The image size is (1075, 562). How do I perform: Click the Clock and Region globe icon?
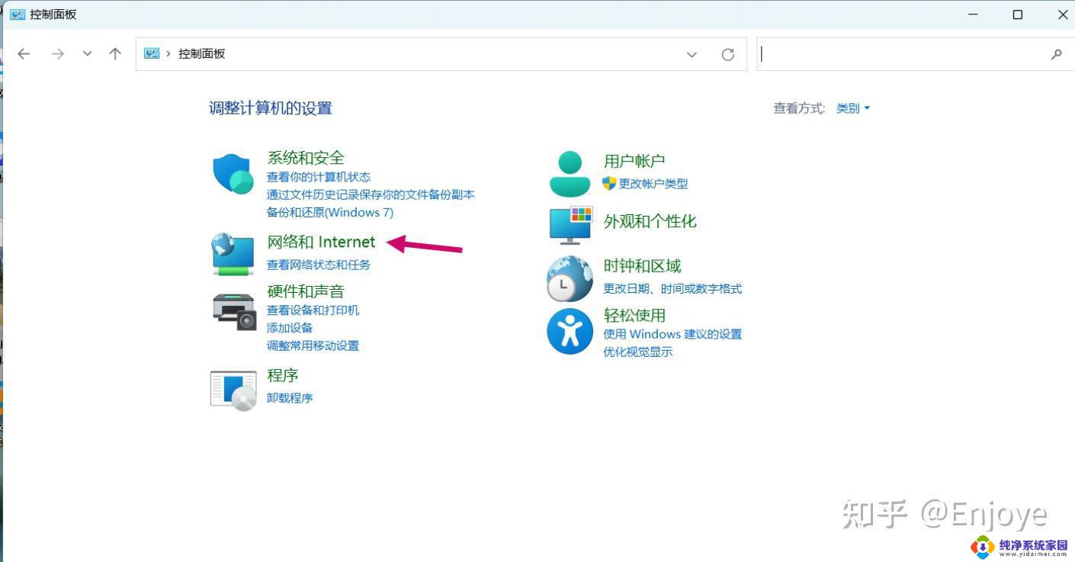570,279
